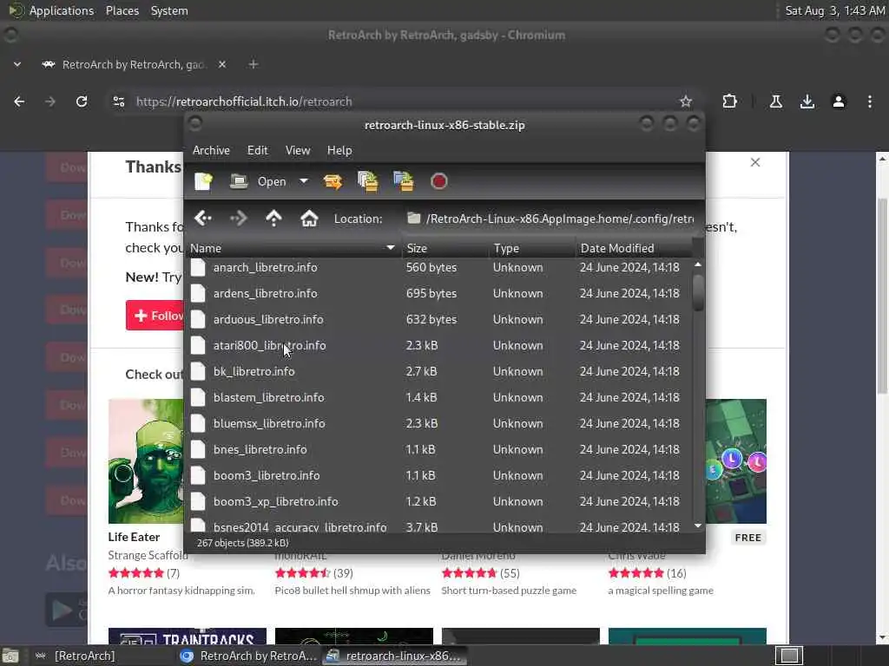Bookmark this page with star icon

pos(686,101)
